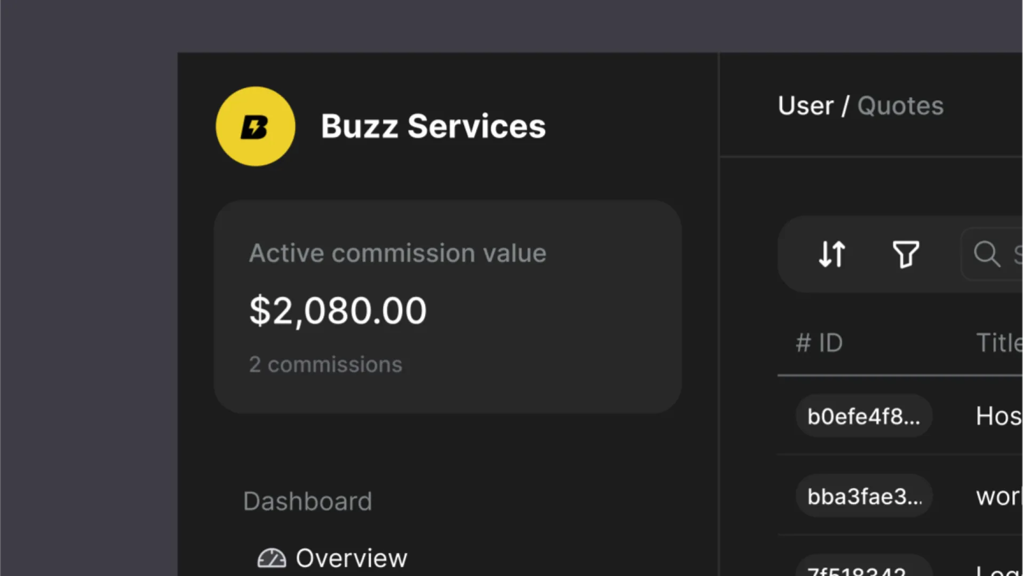Open the Overview sidebar menu item

tap(351, 558)
